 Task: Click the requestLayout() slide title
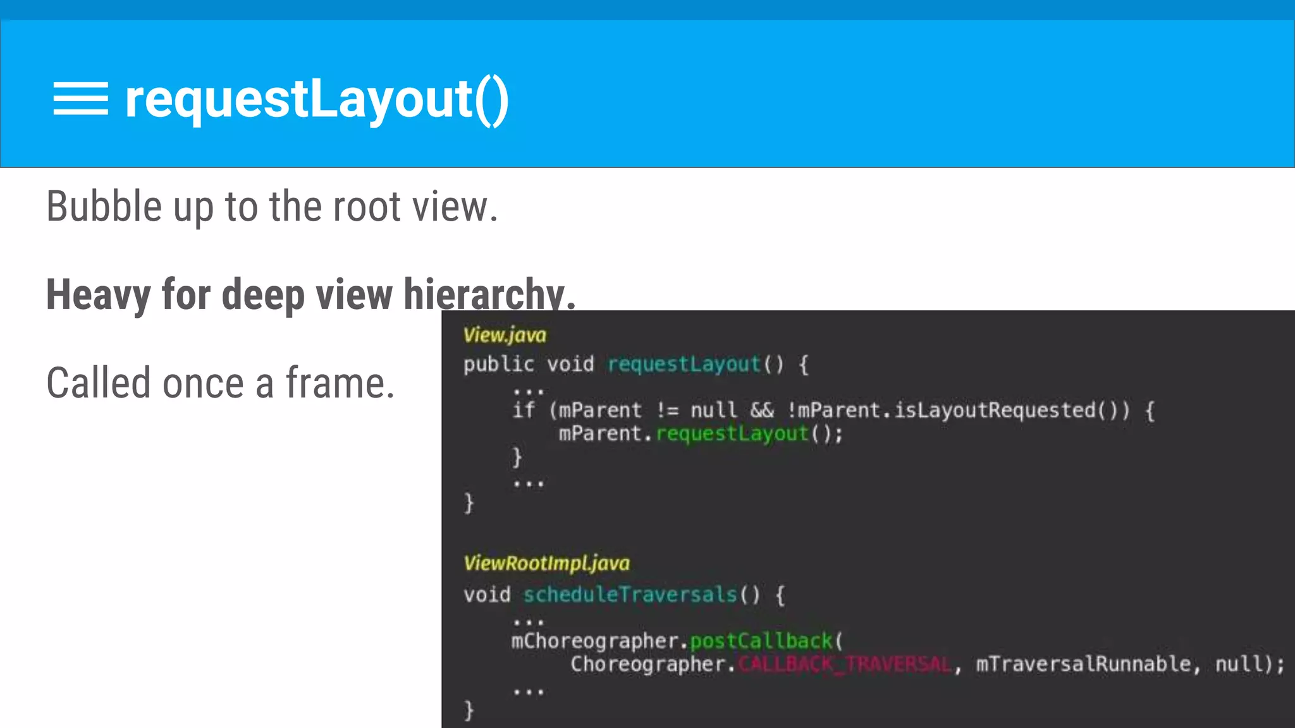[x=317, y=100]
